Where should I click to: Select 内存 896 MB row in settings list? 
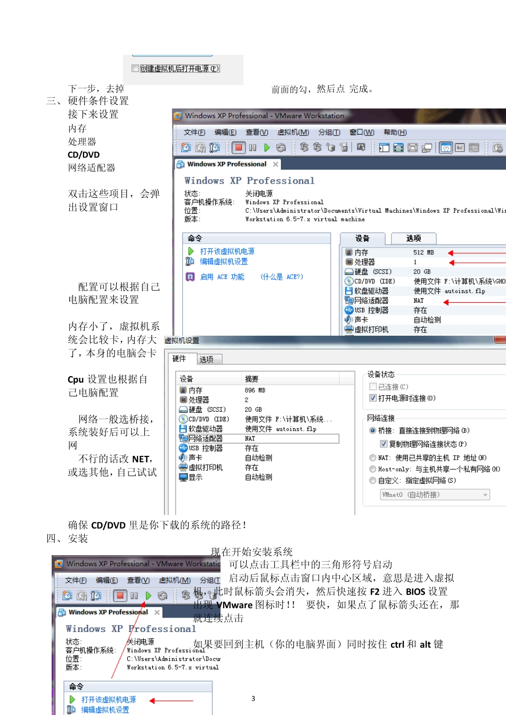click(x=259, y=390)
